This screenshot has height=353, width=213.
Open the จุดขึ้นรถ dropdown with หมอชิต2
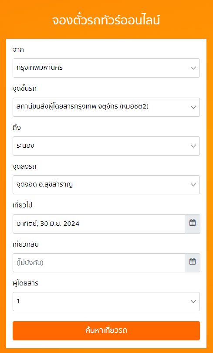tap(106, 107)
